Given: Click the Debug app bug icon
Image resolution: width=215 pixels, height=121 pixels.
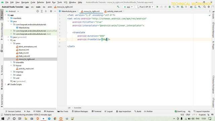Looking at the screenshot, I should [170, 7].
